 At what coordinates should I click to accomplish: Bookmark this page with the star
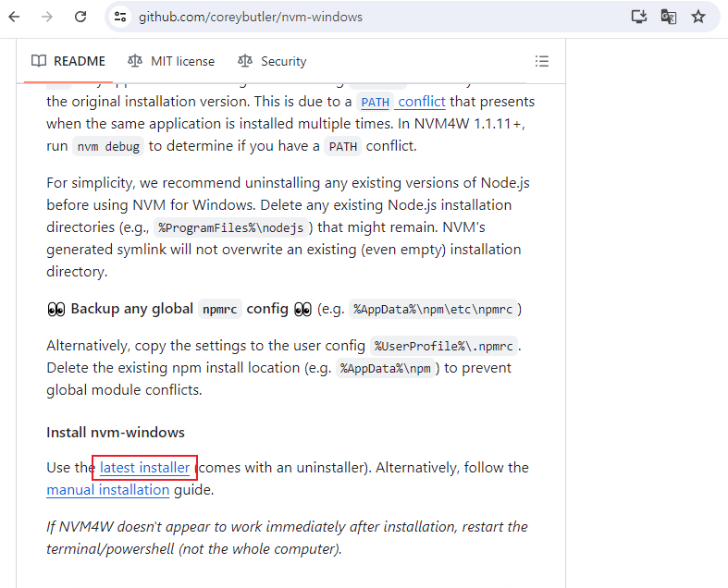[x=698, y=18]
